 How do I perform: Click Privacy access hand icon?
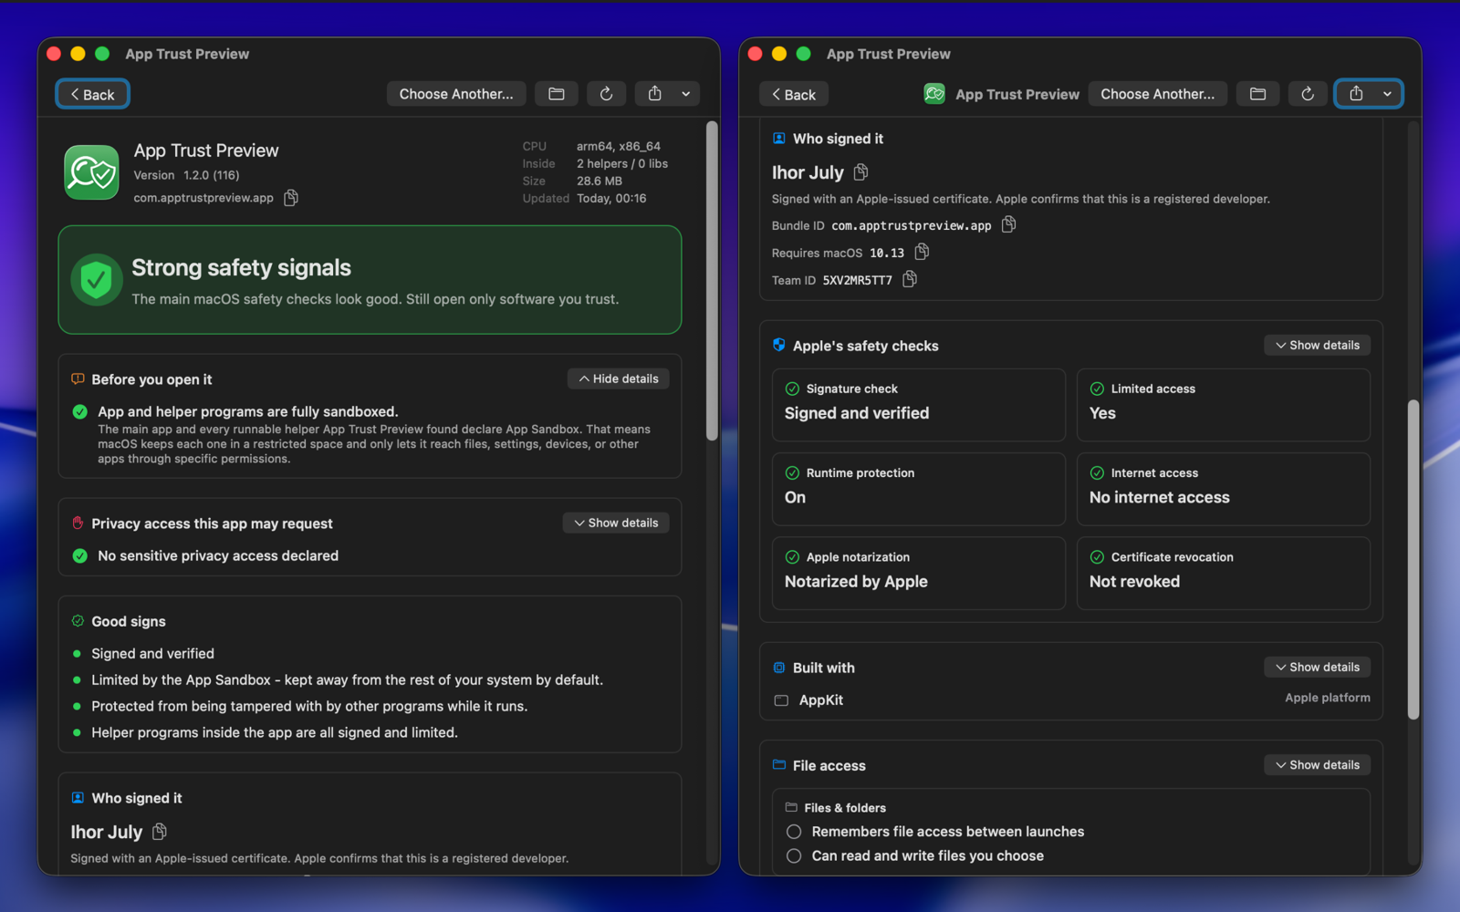78,523
